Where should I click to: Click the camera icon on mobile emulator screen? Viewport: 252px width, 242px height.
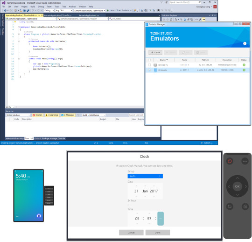[x=39, y=216]
